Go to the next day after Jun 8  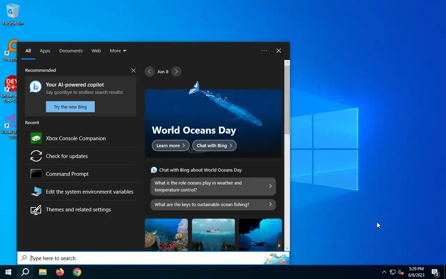[176, 71]
